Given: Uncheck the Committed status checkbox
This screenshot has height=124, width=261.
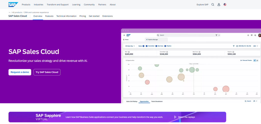Looking at the screenshot, I should click(147, 46).
